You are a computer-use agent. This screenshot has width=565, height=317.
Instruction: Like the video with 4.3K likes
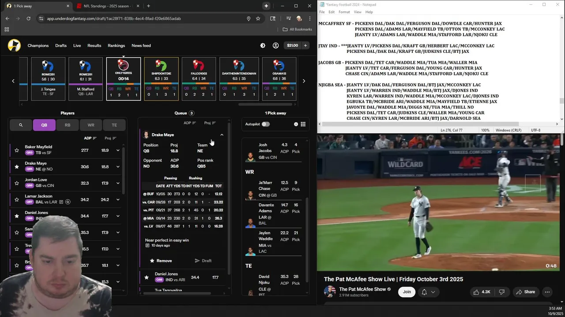pos(482,292)
